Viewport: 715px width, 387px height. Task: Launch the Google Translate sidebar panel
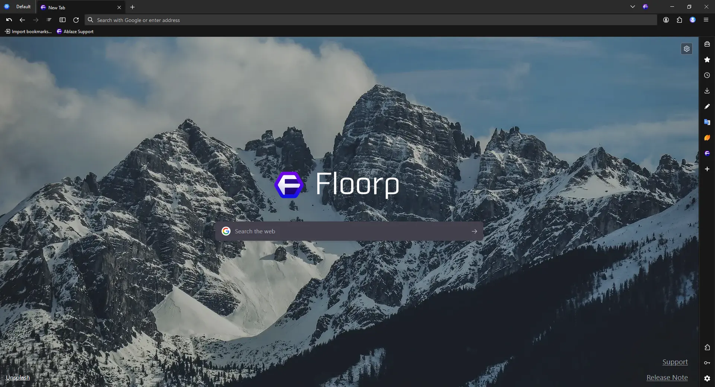[x=707, y=122]
